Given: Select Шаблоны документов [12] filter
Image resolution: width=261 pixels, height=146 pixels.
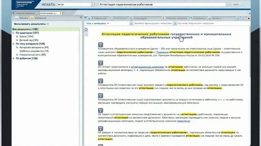Looking at the screenshot, I should tap(34, 51).
